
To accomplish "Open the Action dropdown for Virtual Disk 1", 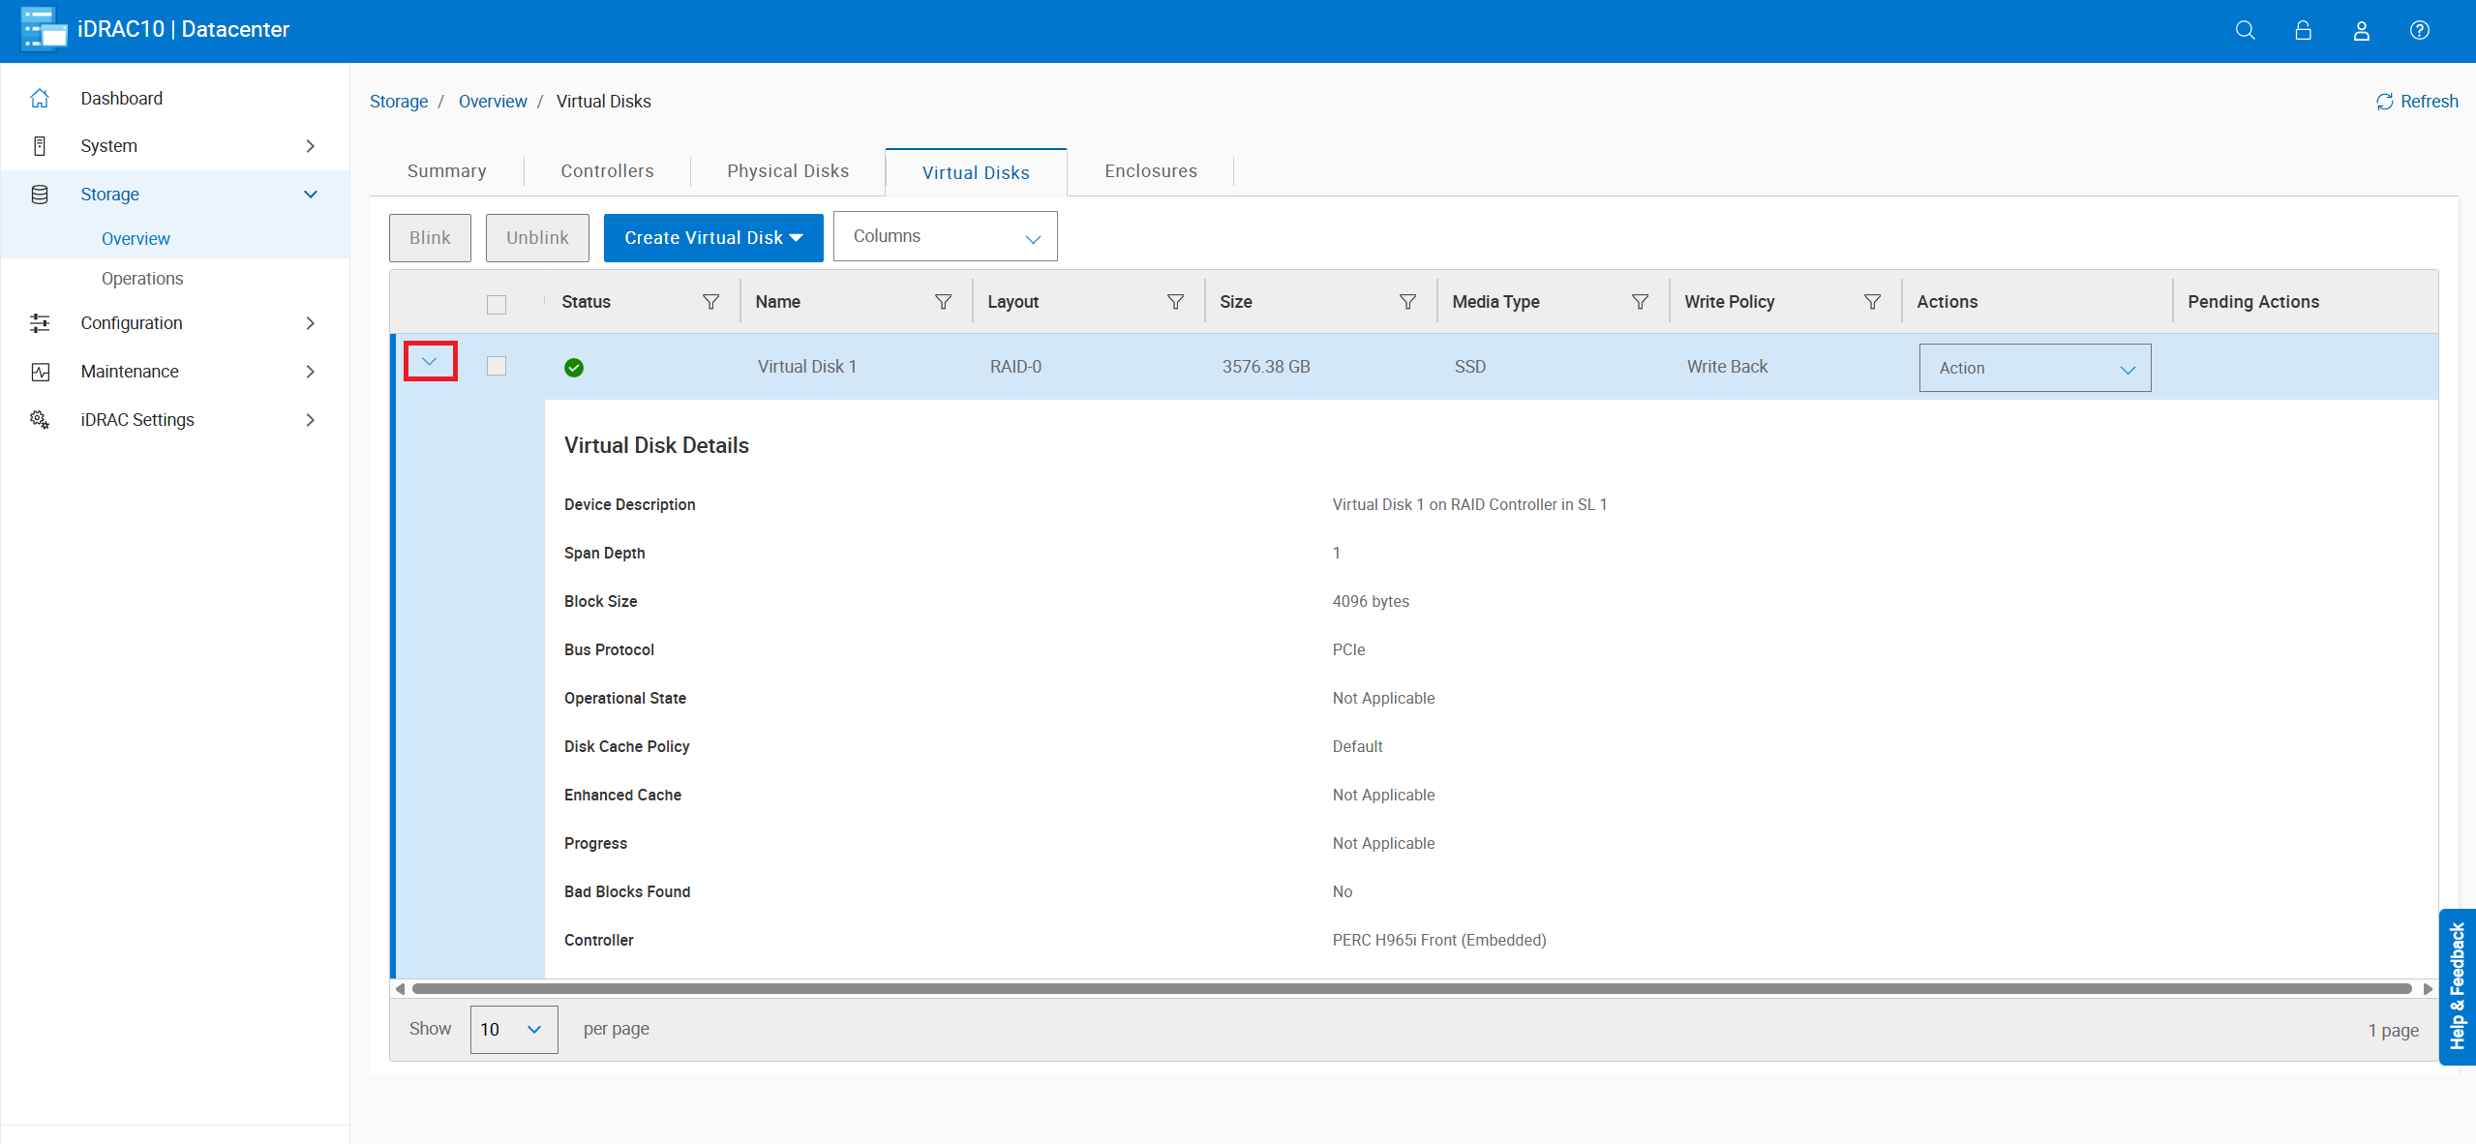I will point(2035,368).
